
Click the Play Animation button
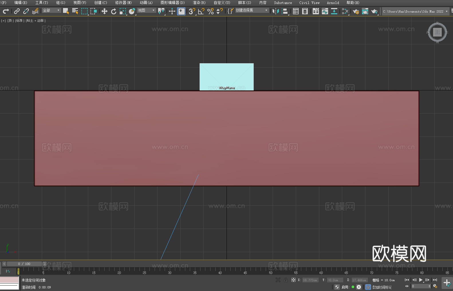[421, 280]
